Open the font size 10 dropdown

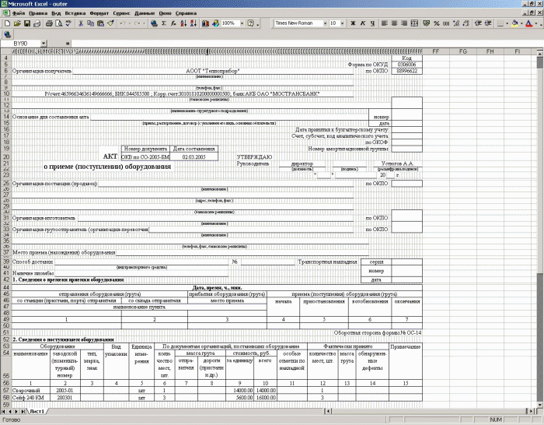[x=342, y=23]
